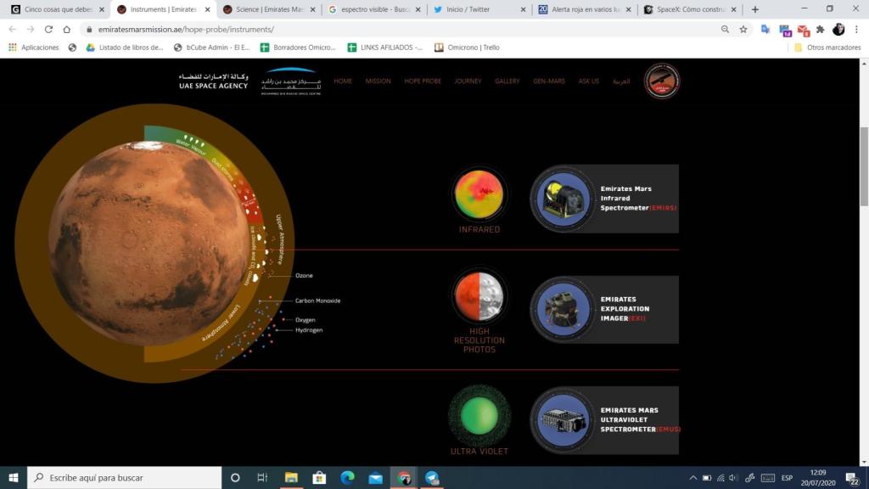Image resolution: width=869 pixels, height=489 pixels.
Task: Open the Windows Start menu
Action: pyautogui.click(x=14, y=477)
